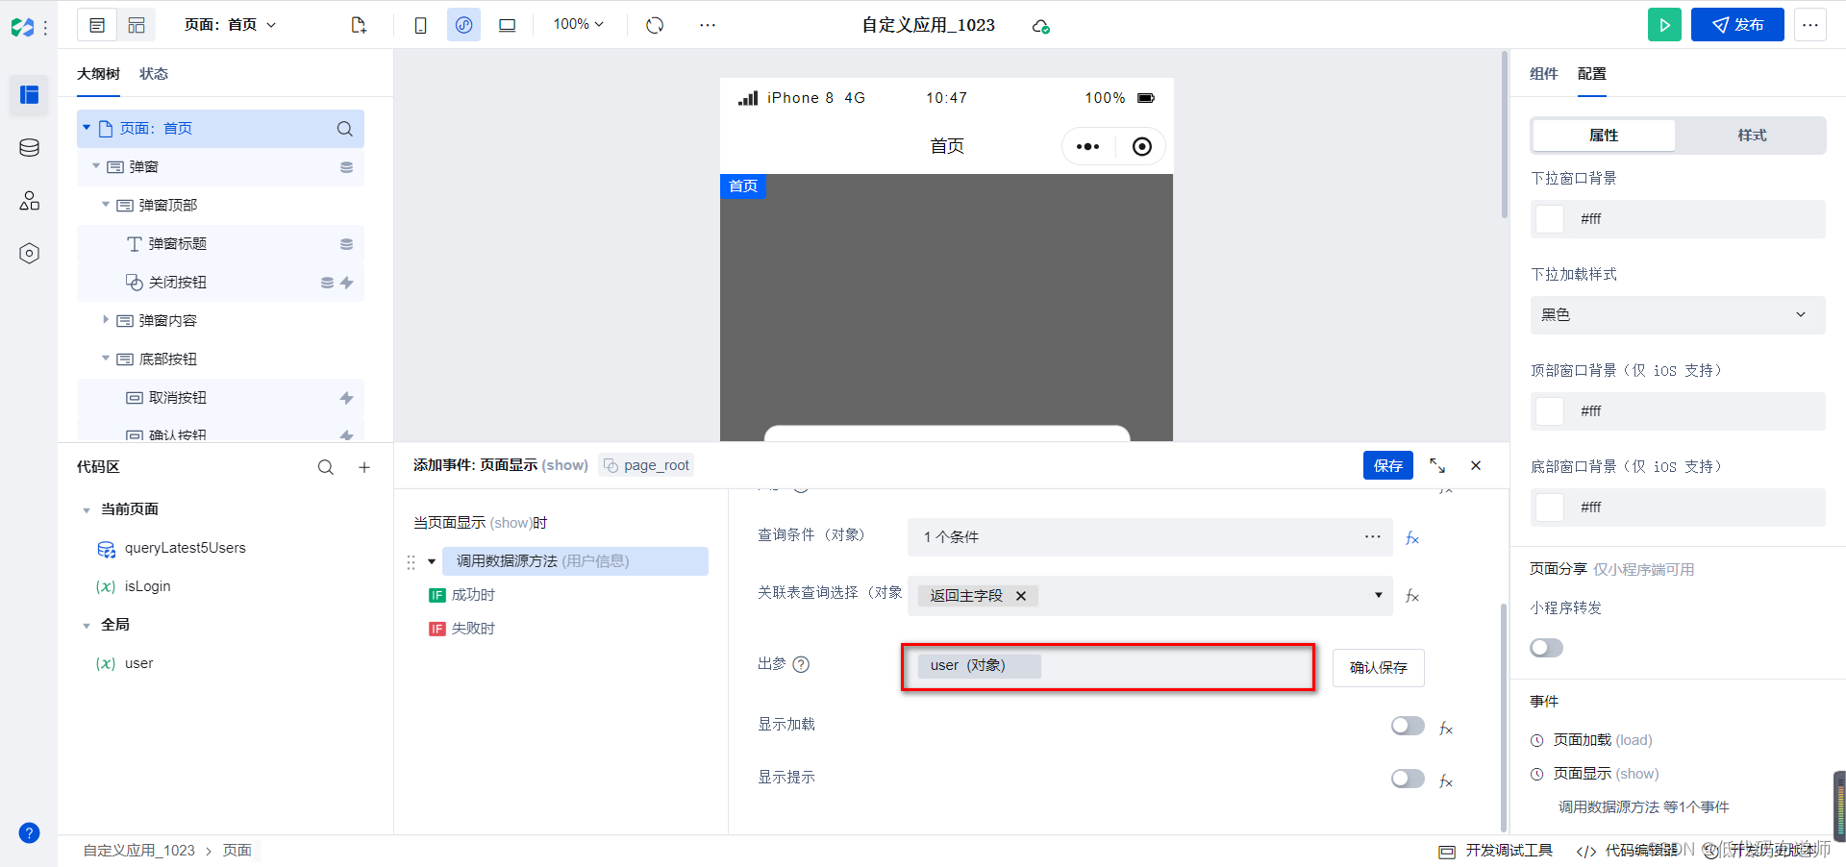Open the app settings hexagon icon

click(29, 254)
